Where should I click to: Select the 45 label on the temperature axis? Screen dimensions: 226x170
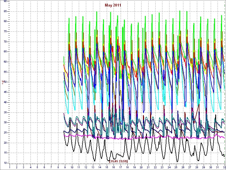click(x=5, y=92)
